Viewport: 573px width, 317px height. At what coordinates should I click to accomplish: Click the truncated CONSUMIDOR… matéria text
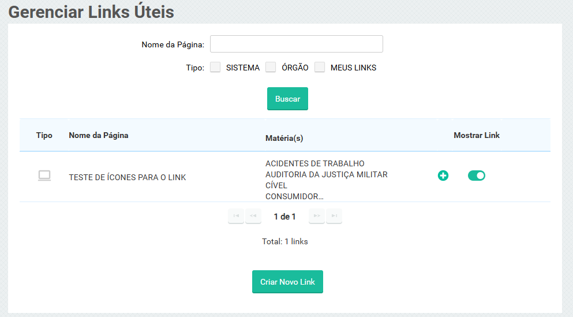point(294,196)
